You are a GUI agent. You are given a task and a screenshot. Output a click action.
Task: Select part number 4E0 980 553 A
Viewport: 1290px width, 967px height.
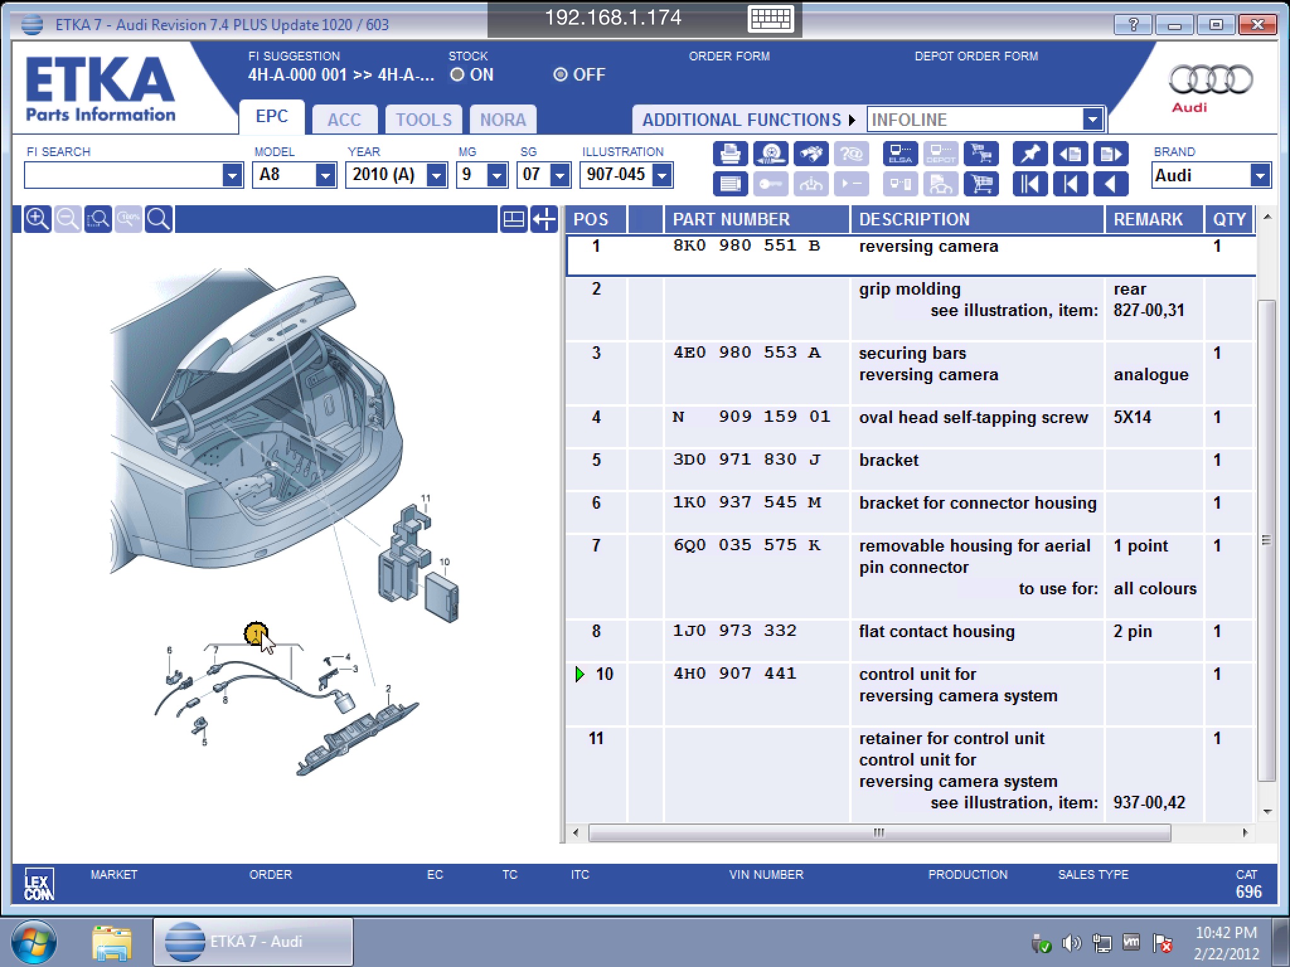(747, 353)
